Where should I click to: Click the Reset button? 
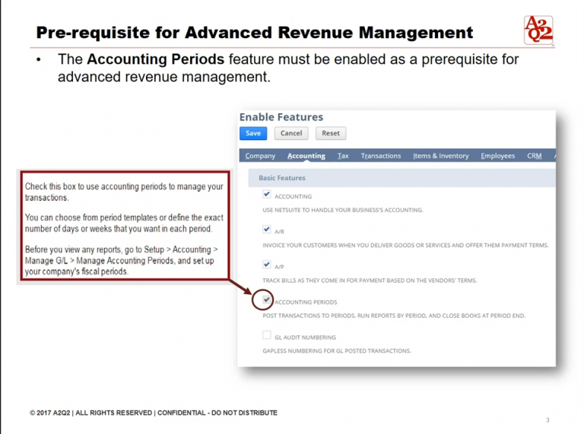pyautogui.click(x=331, y=133)
